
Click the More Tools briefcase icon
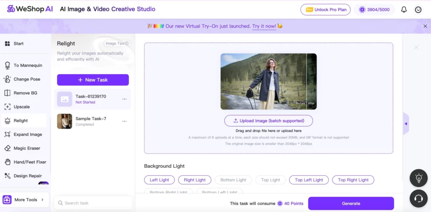coord(7,200)
